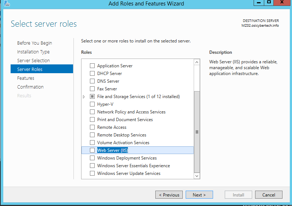Click Windows Server Update Services label

pos(129,173)
